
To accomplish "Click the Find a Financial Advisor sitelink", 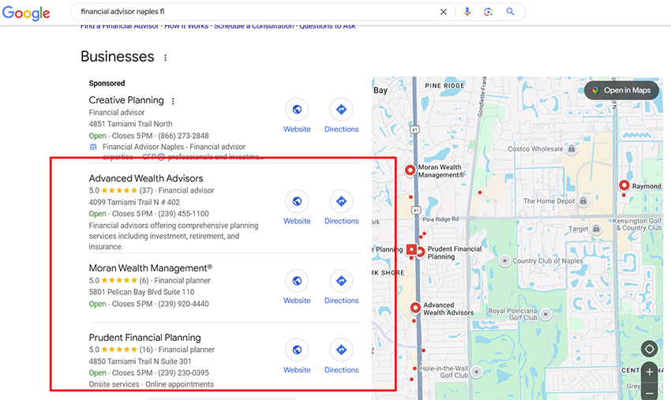I will tap(119, 27).
